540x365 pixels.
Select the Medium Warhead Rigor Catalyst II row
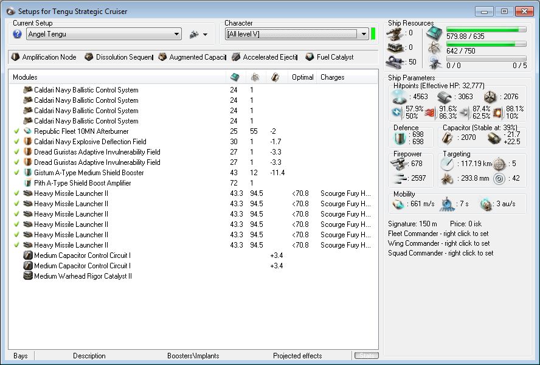pos(193,276)
